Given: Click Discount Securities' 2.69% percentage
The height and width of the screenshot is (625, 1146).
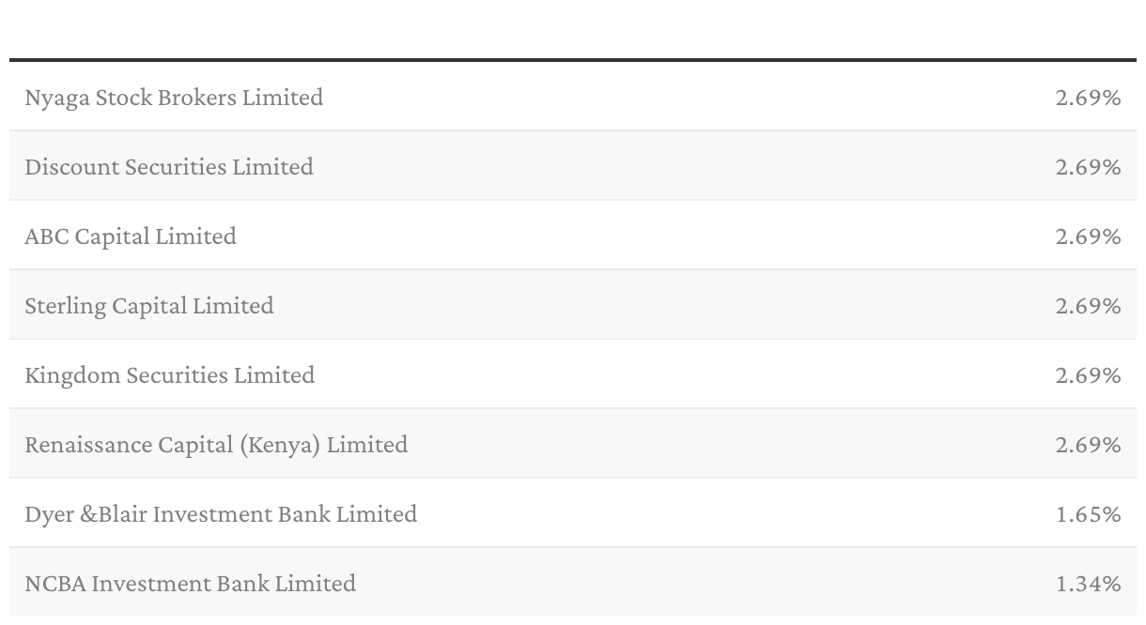Looking at the screenshot, I should (x=1088, y=167).
